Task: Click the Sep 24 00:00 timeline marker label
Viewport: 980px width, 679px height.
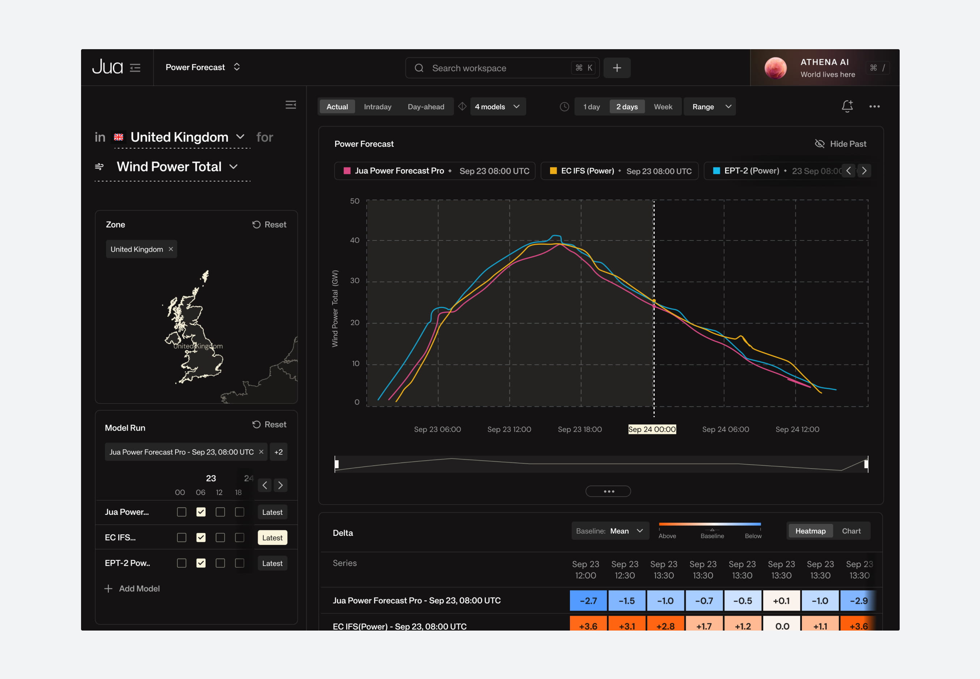Action: 652,429
